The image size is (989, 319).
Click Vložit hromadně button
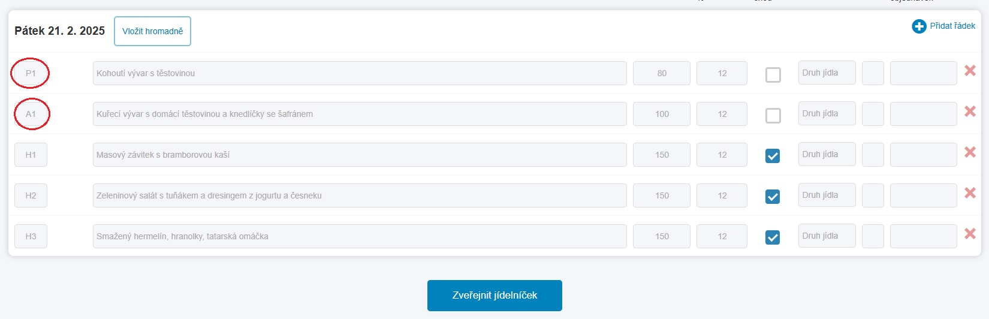[153, 31]
